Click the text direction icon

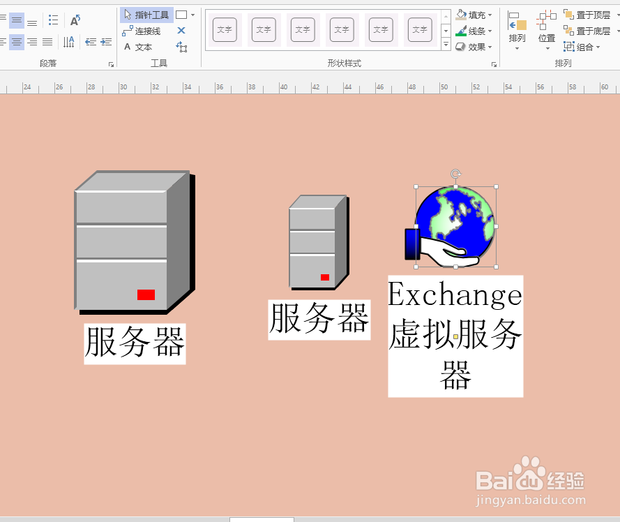69,42
